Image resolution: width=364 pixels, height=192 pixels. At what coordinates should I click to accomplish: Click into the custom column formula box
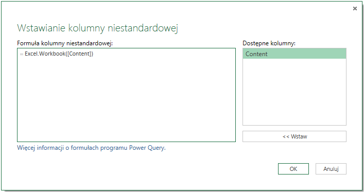(126, 95)
